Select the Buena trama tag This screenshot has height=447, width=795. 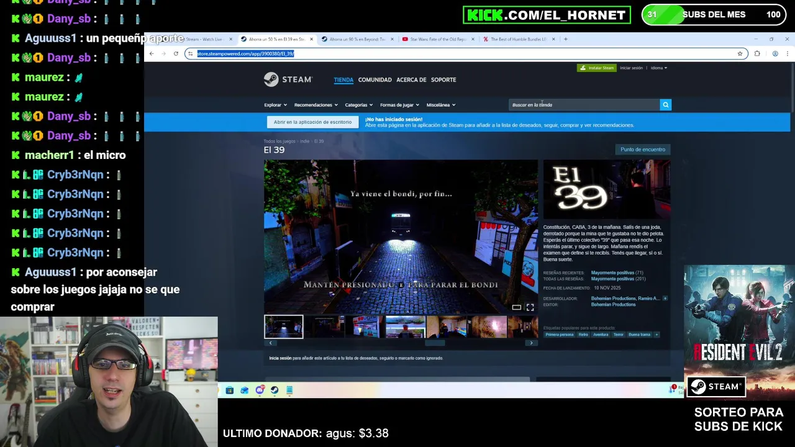tap(639, 335)
